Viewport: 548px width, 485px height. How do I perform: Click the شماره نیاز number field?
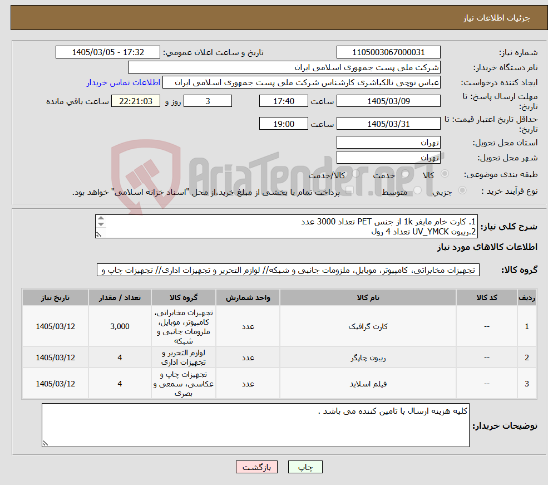coord(388,52)
